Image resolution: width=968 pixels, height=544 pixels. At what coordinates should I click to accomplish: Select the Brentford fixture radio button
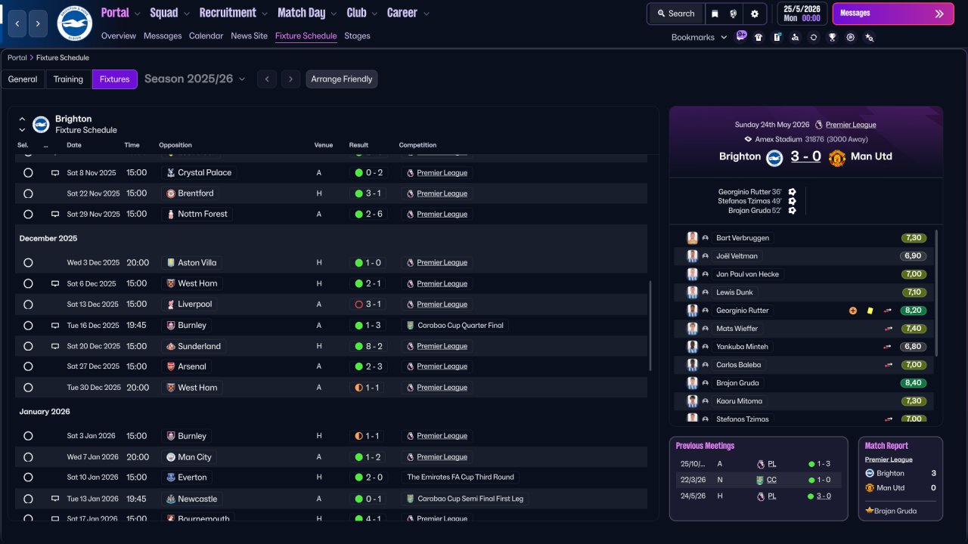(x=28, y=193)
